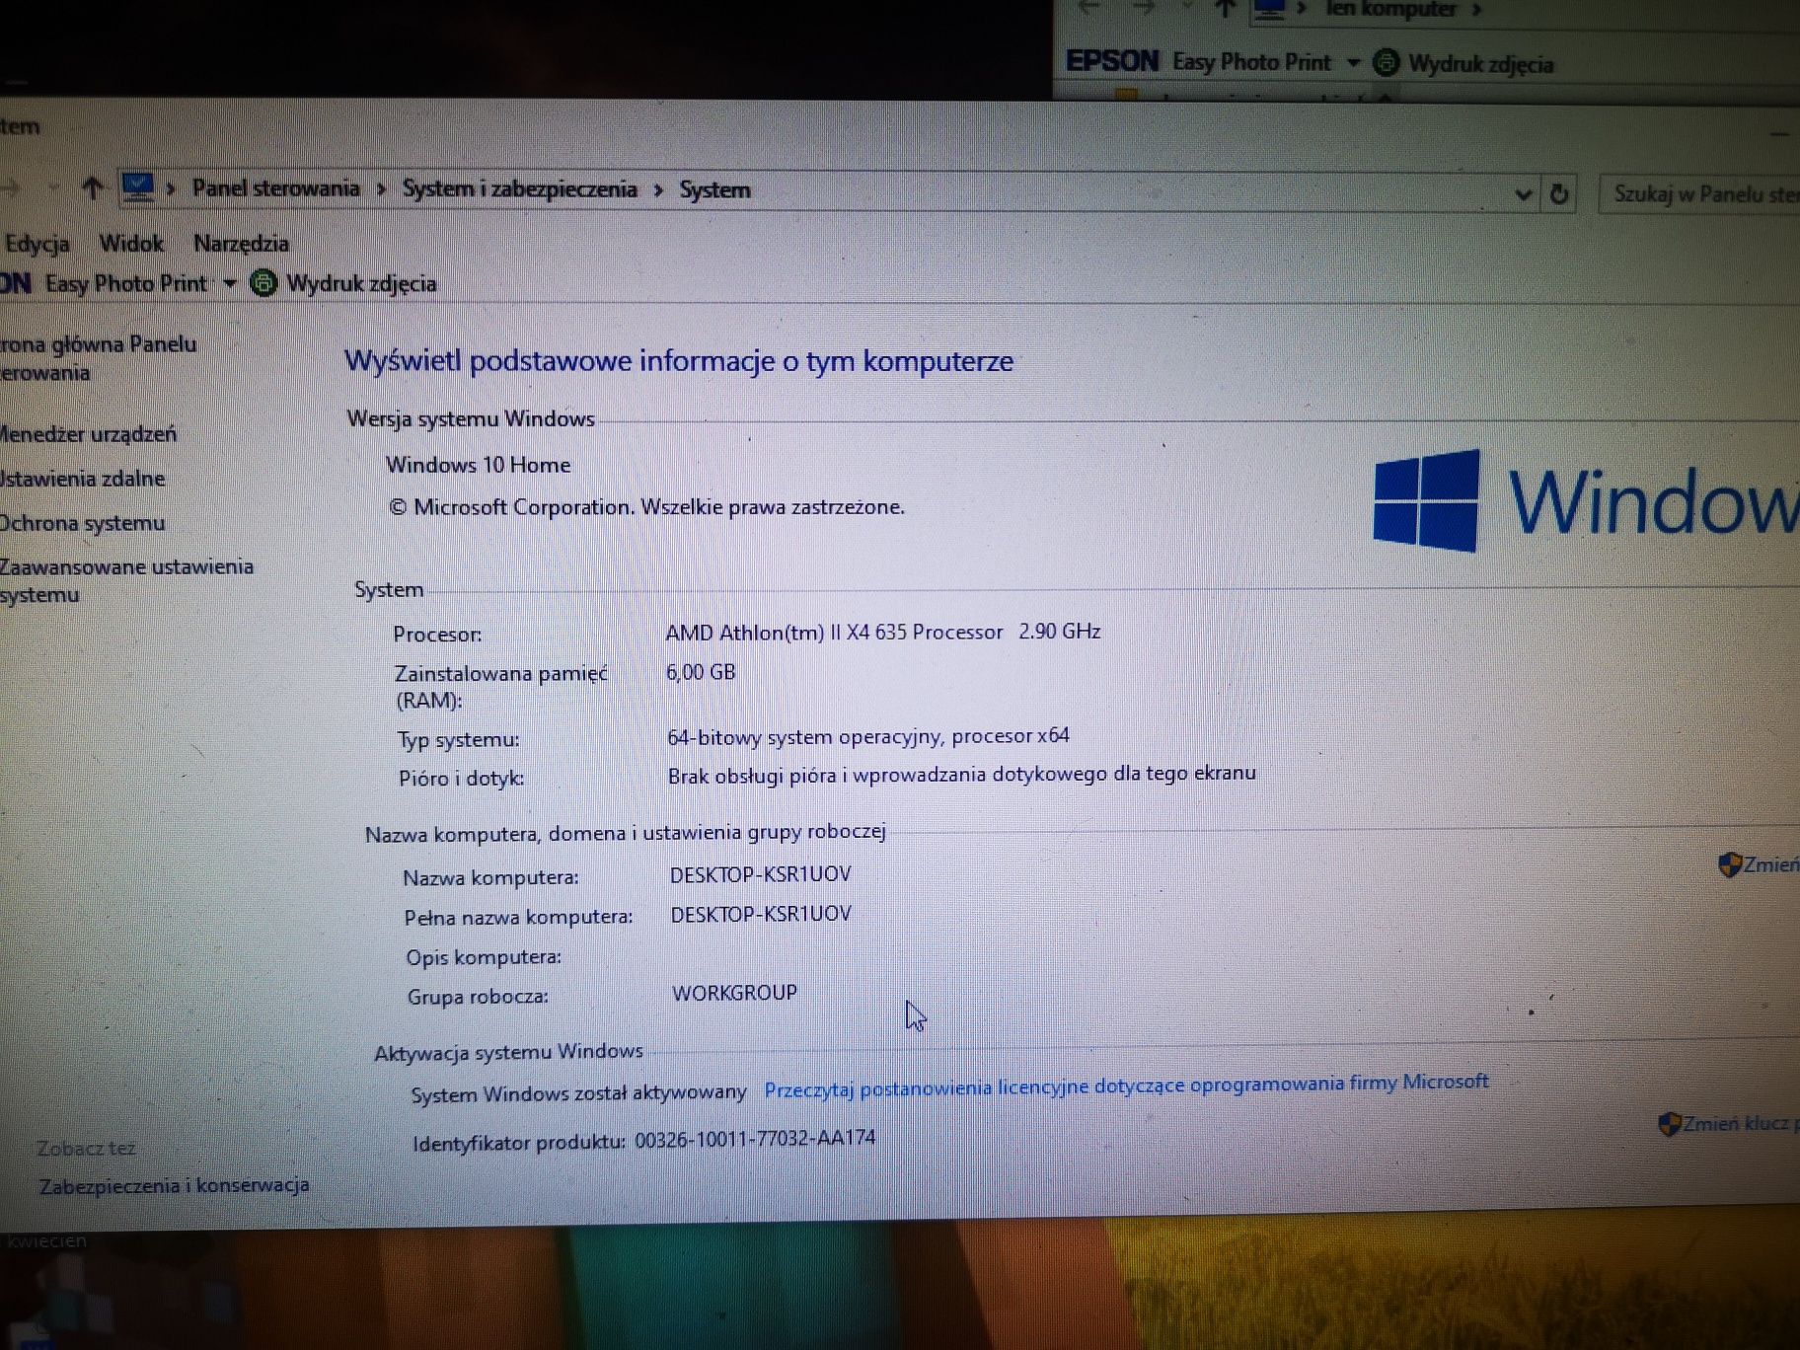Select the WORKGROUP value

(734, 993)
